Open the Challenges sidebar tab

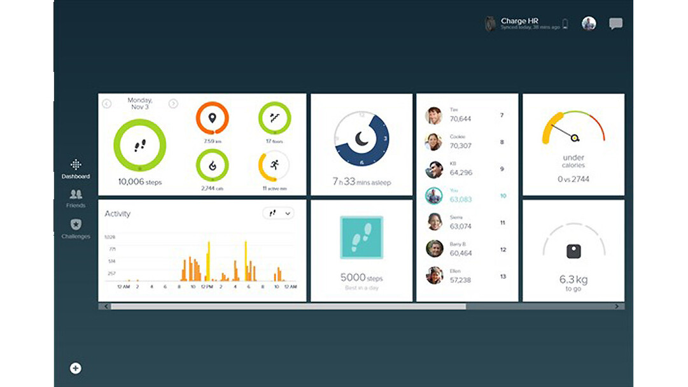tap(76, 228)
